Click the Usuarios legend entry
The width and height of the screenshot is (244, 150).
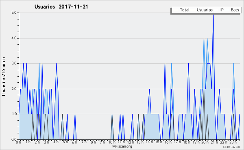pos(202,10)
